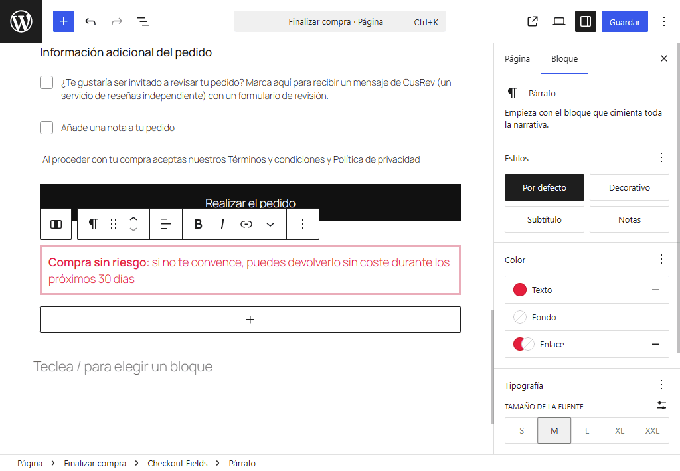View the page in a new tab
Screen dimensions: 680x471
[x=533, y=21]
